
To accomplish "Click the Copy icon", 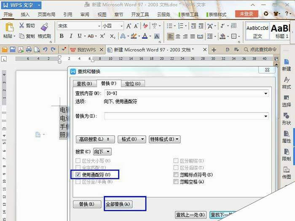I will pos(21,36).
